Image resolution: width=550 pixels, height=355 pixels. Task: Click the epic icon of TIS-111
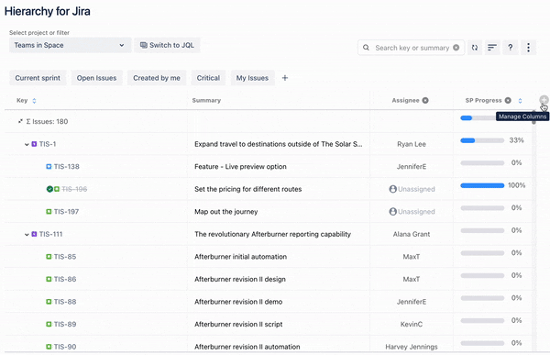click(x=34, y=234)
